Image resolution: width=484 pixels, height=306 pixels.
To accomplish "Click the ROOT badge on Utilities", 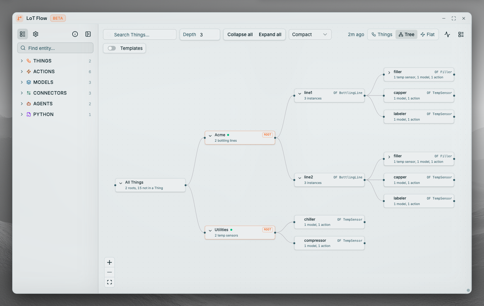I will [x=267, y=229].
